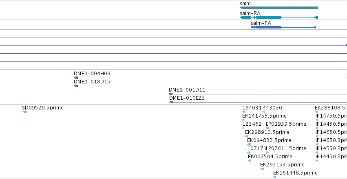347x179 pixels.
Task: Select the IP14650.5pri label
Action: tap(331, 132)
